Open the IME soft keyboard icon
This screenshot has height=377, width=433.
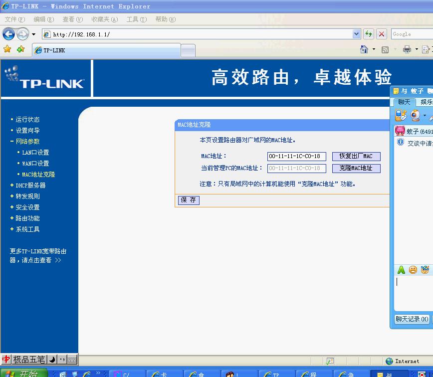[72, 360]
